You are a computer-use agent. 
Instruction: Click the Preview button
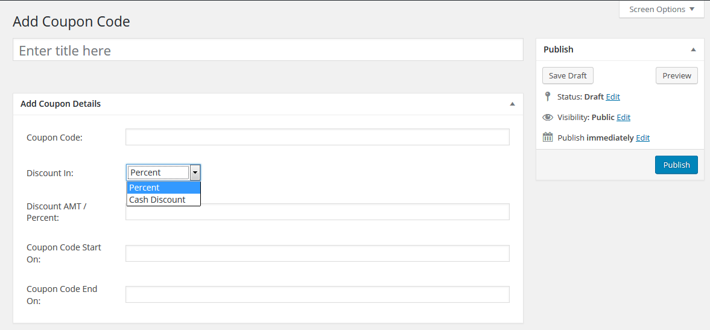pos(676,75)
